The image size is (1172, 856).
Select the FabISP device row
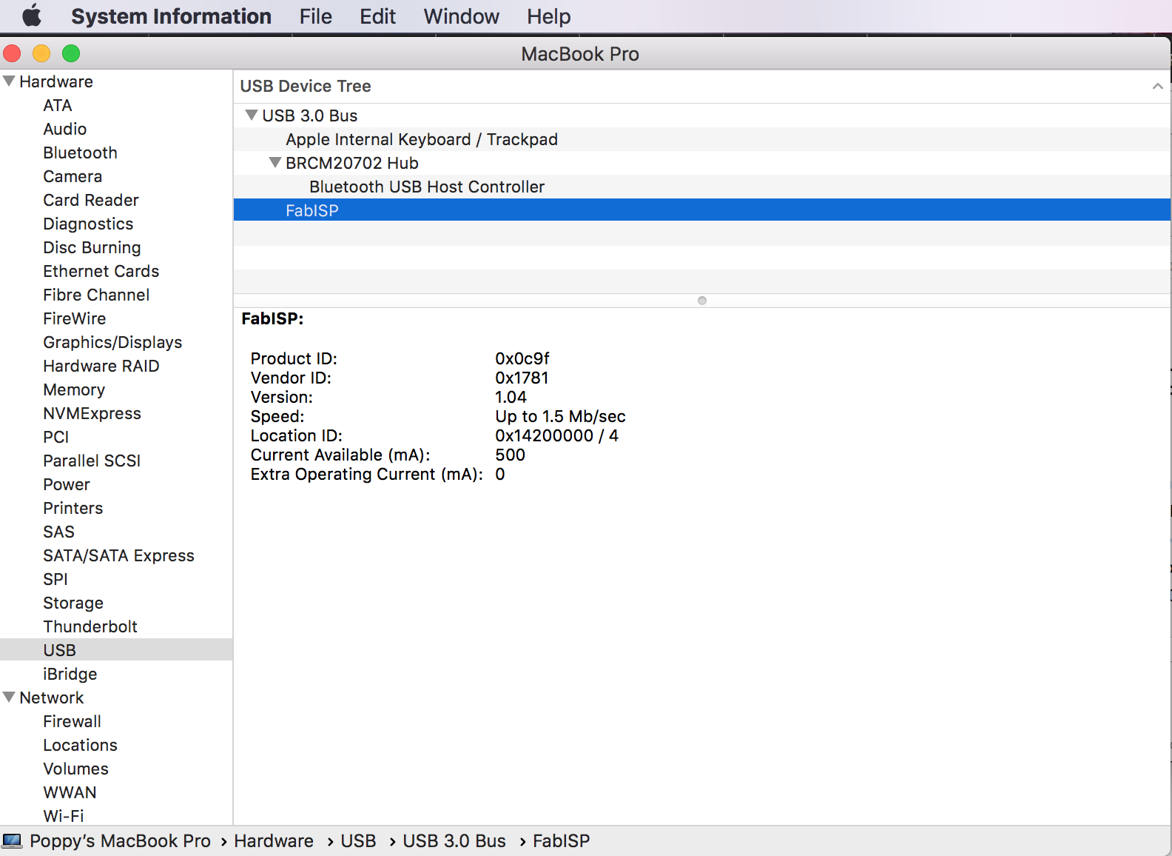(x=702, y=210)
